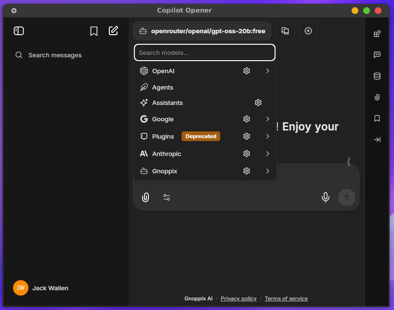Minimize window with the yellow button
This screenshot has height=310, width=394.
355,11
